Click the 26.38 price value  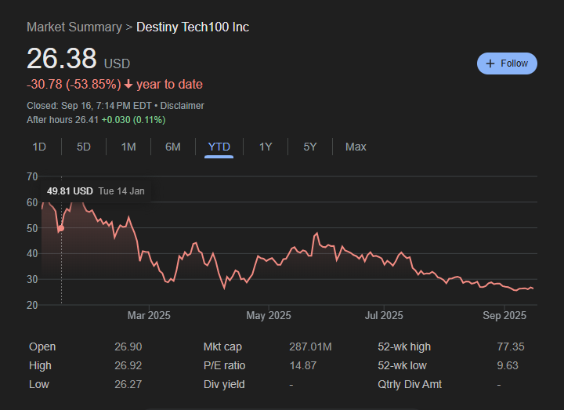[x=62, y=58]
